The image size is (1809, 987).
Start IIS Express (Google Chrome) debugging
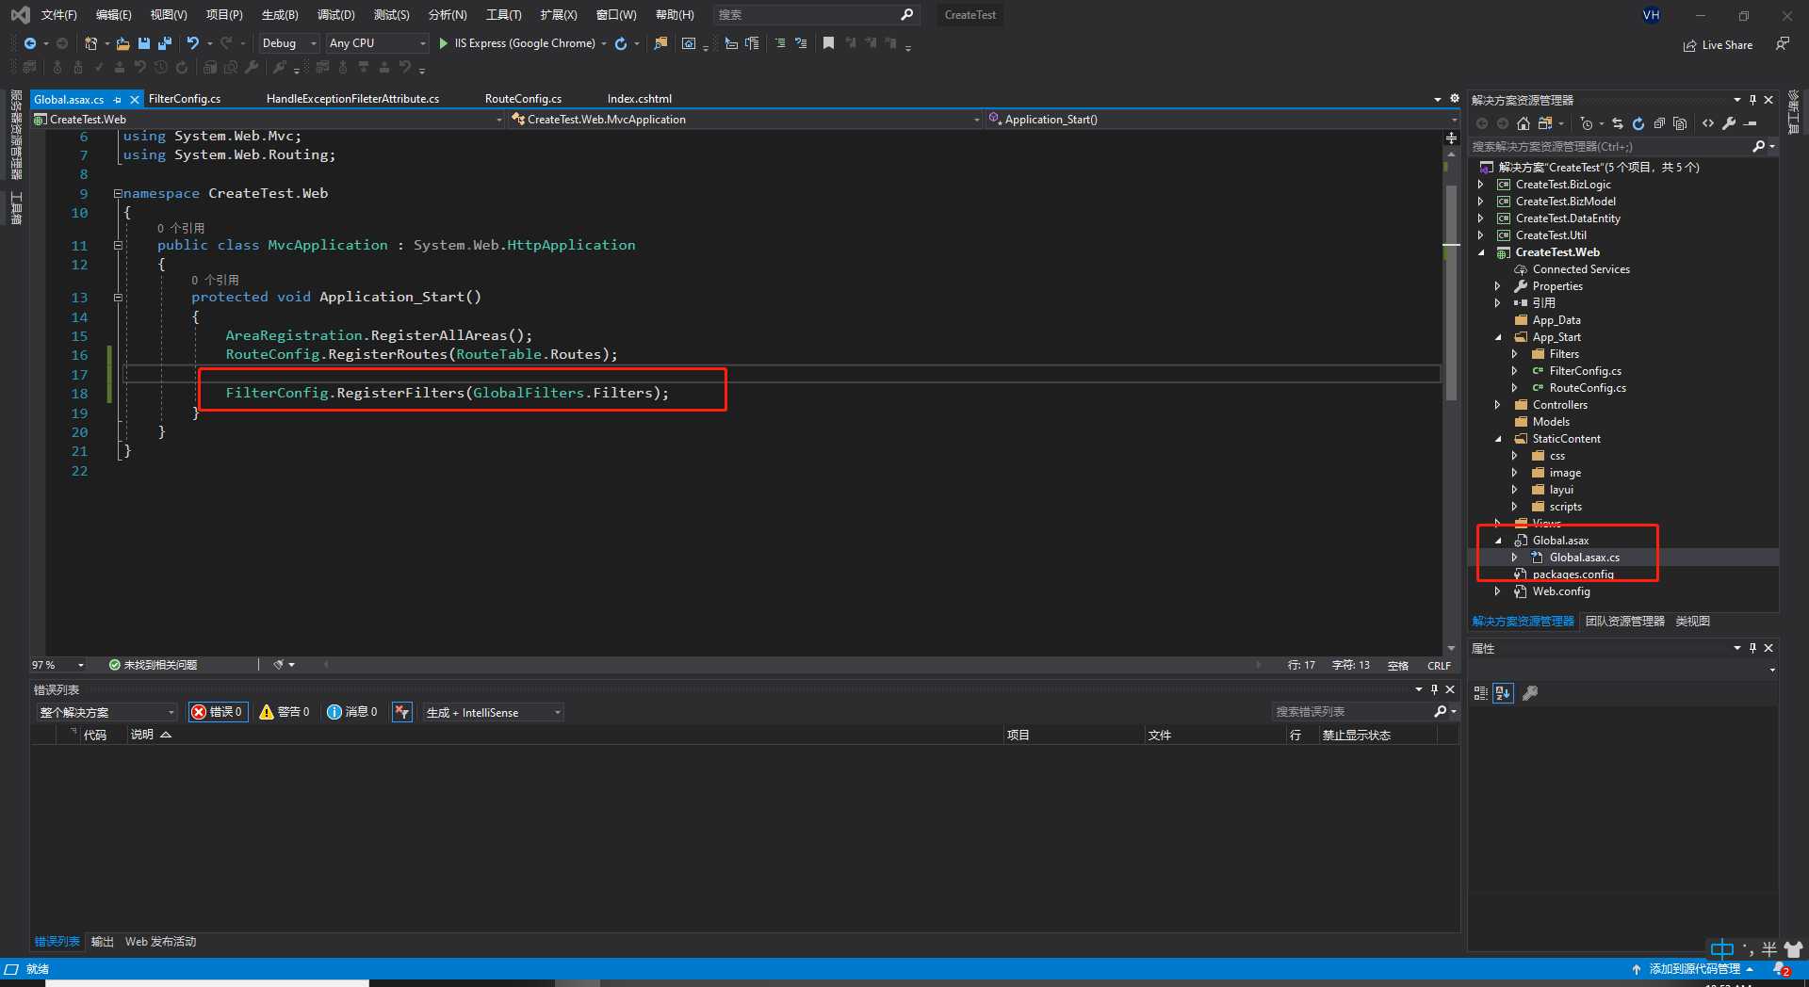516,43
